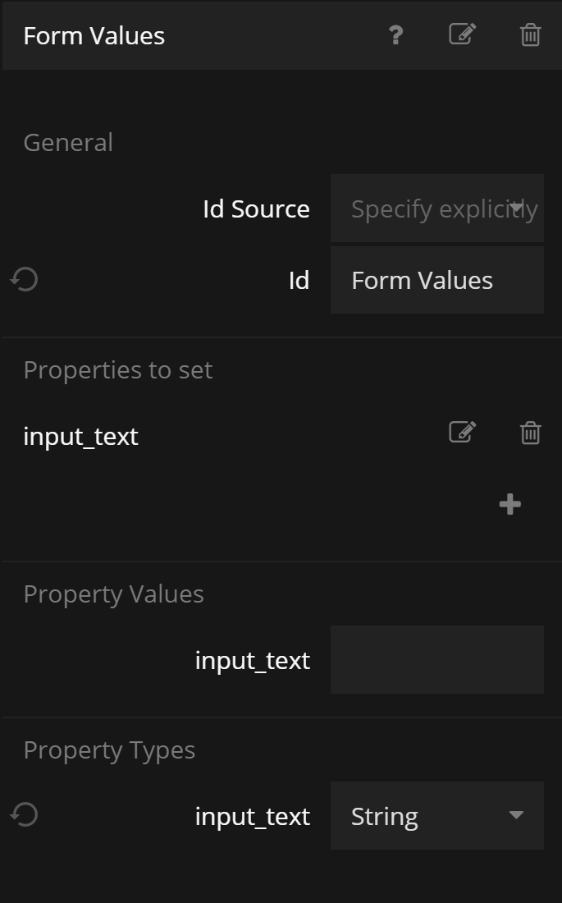The width and height of the screenshot is (562, 903).
Task: Reset the input_text property type to default
Action: (25, 815)
